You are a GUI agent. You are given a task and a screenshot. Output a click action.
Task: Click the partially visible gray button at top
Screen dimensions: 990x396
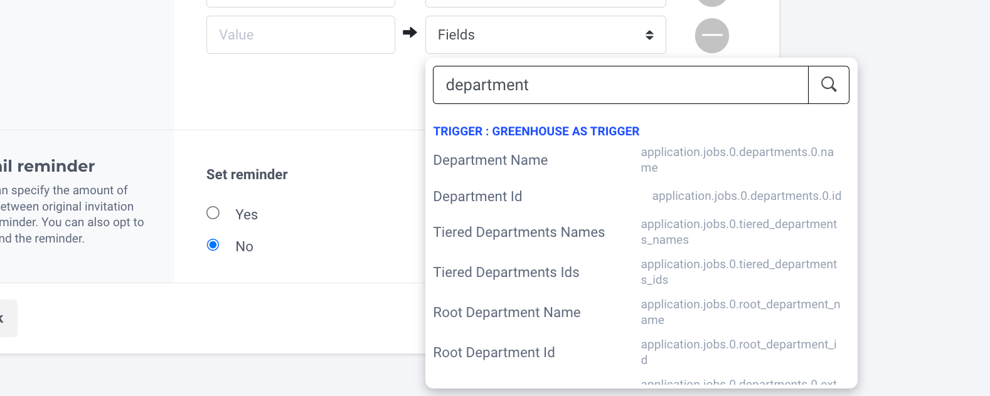click(712, 2)
